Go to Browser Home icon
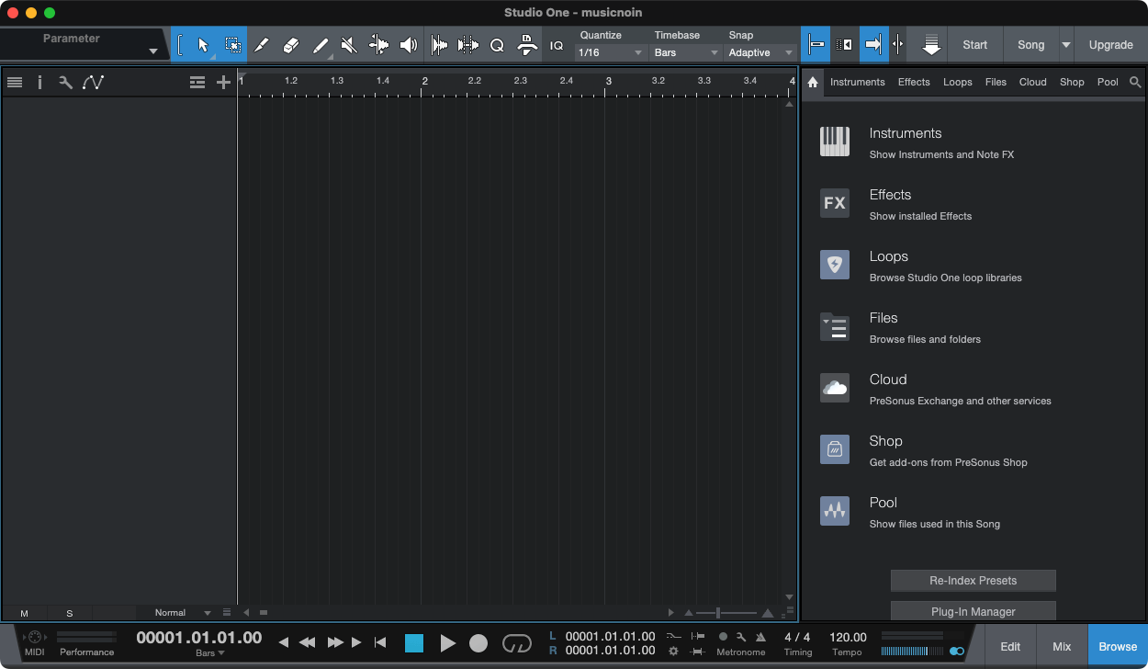Viewport: 1148px width, 669px height. (x=813, y=82)
